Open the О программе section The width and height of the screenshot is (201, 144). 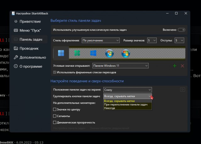pyautogui.click(x=30, y=66)
